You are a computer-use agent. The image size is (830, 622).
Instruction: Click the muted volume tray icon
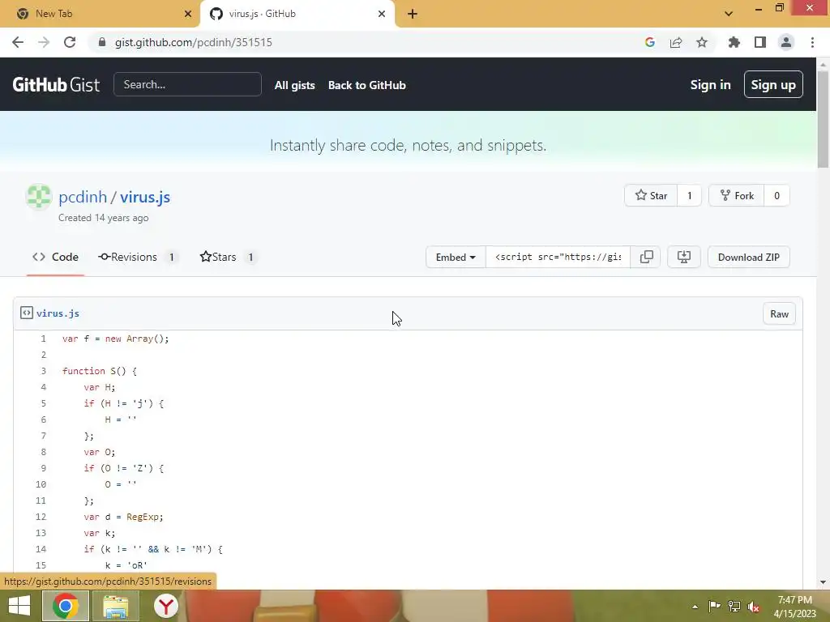click(x=753, y=606)
